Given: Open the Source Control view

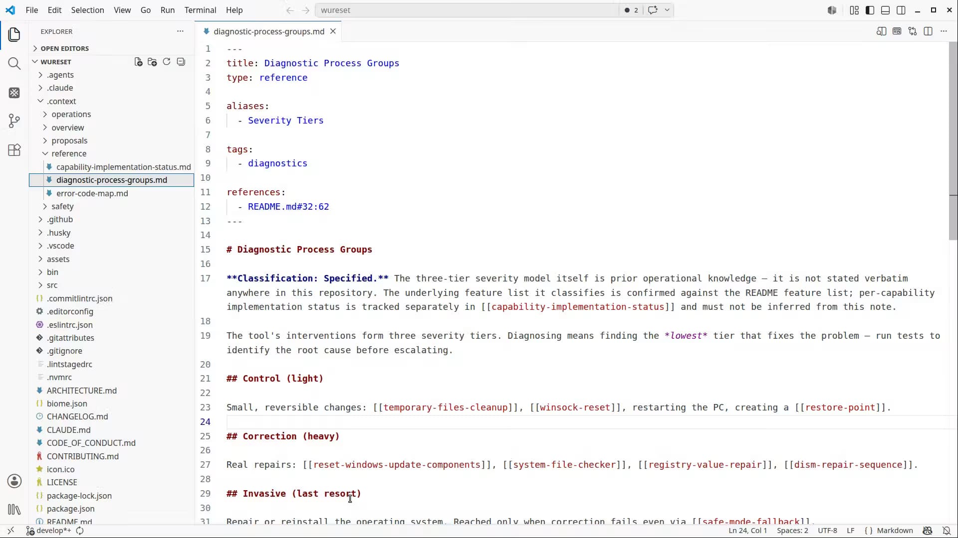Looking at the screenshot, I should click(x=14, y=121).
